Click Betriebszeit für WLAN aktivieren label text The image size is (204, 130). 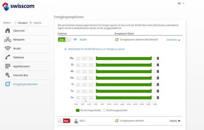[97, 49]
